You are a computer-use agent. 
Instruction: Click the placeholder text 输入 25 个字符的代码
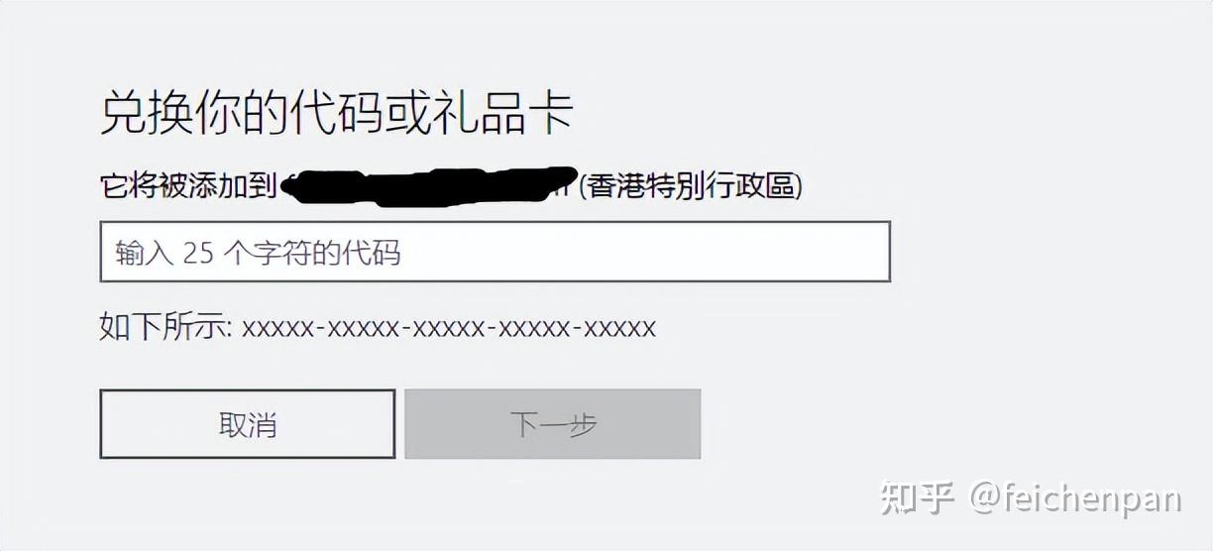(x=258, y=253)
